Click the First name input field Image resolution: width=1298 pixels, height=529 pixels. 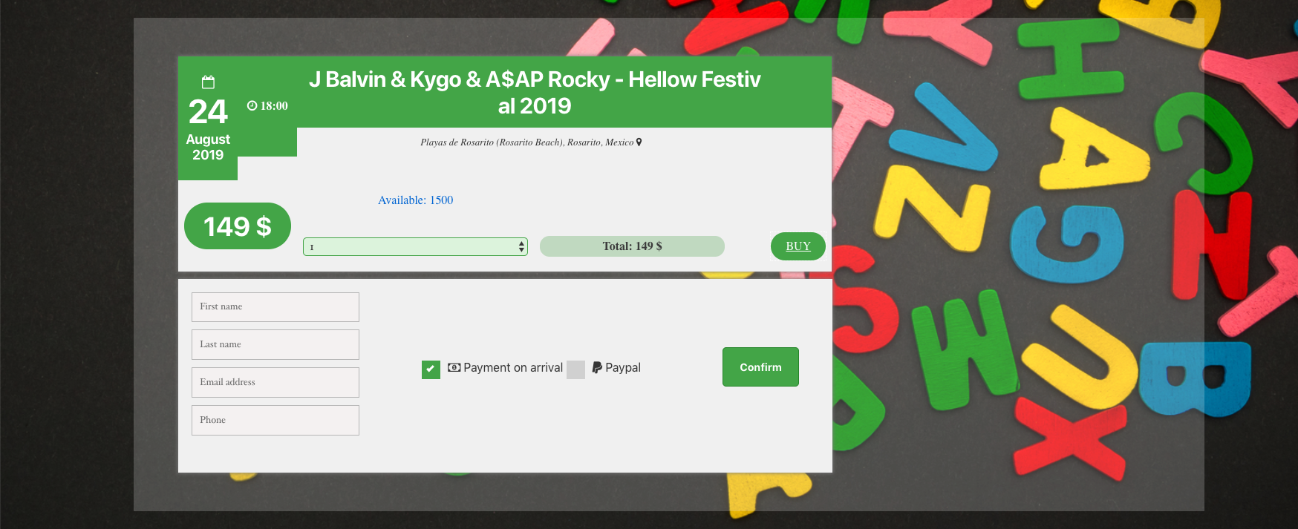coord(275,306)
